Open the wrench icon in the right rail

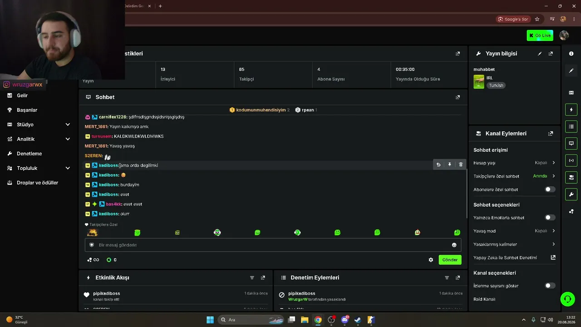[x=571, y=194]
